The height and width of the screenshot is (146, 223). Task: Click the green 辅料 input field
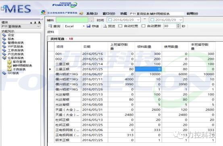coord(72,20)
